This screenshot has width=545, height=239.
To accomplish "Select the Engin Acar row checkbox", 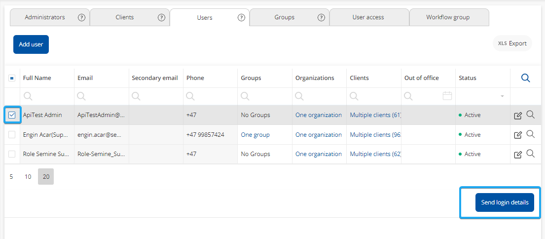I will point(12,135).
